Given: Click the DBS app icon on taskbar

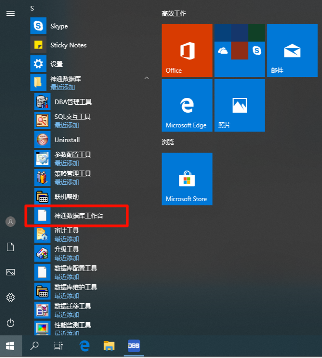Looking at the screenshot, I should coord(134,346).
